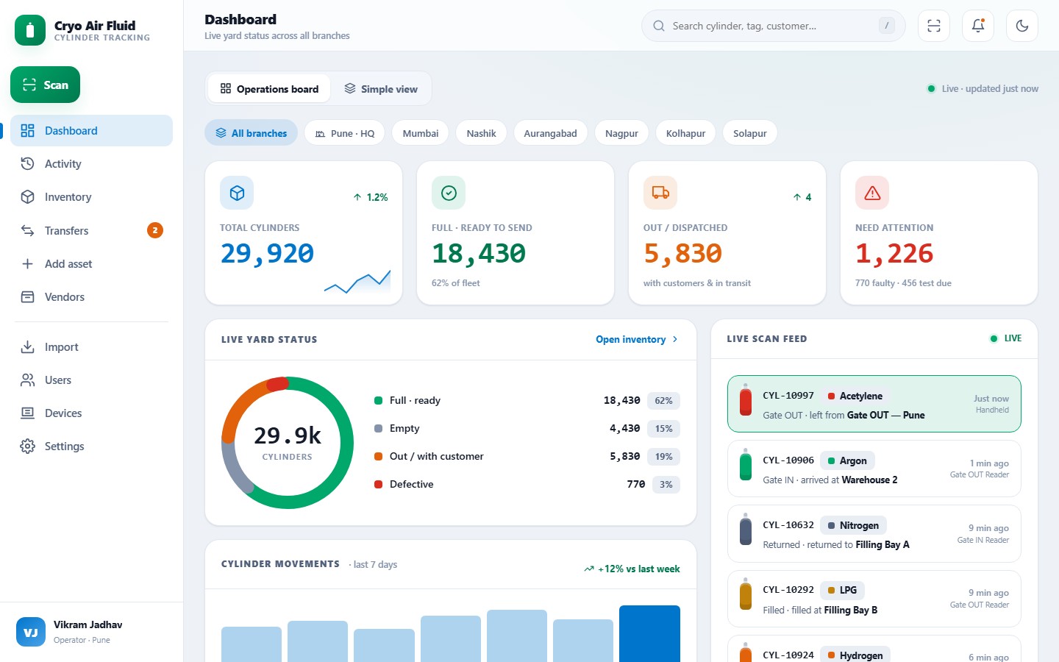Click the Import download icon

click(x=28, y=346)
